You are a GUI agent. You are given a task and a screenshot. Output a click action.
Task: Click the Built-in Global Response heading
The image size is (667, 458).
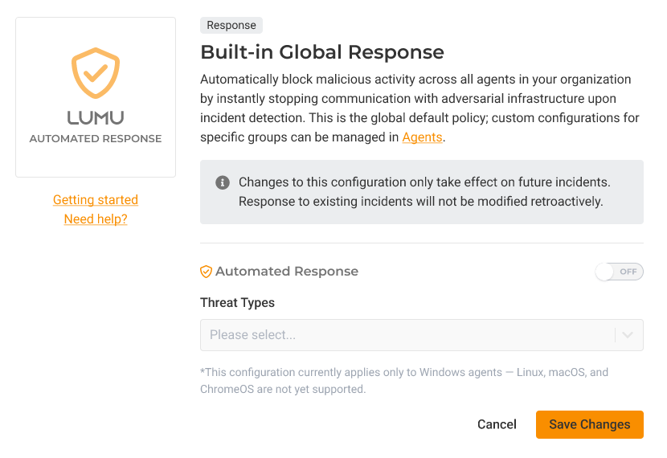[321, 53]
